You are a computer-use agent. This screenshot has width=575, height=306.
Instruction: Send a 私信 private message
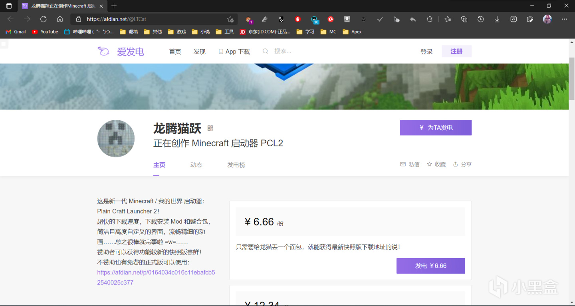click(410, 164)
